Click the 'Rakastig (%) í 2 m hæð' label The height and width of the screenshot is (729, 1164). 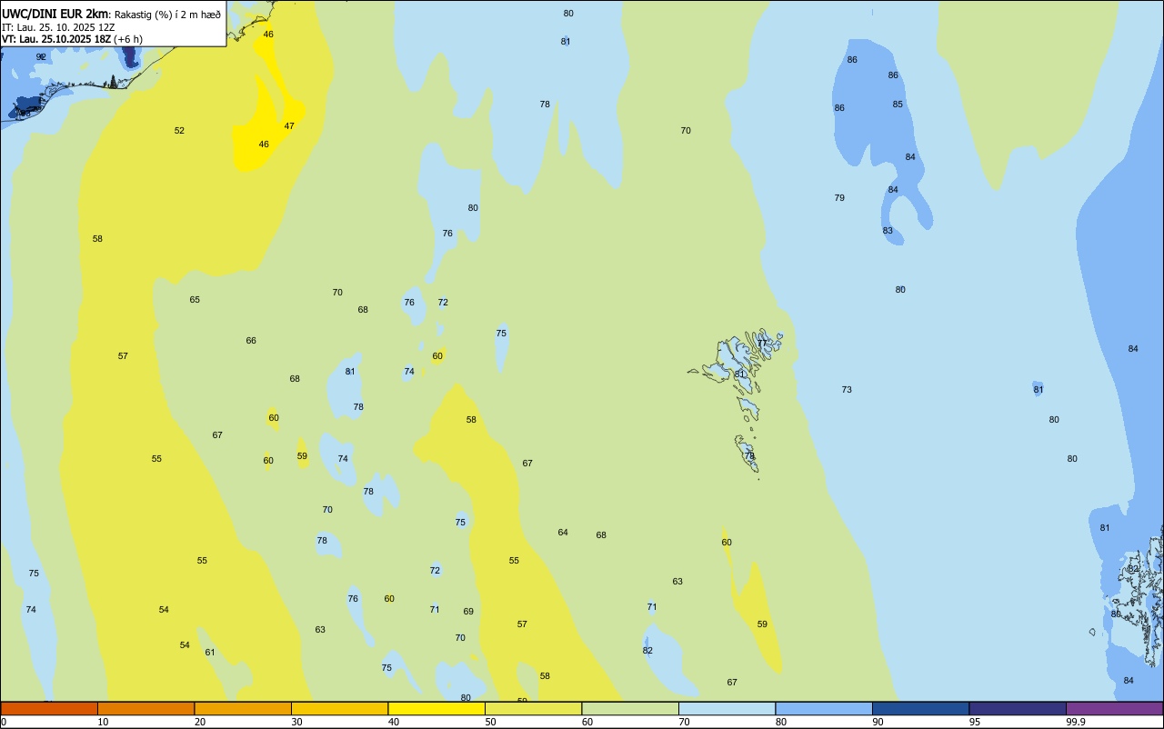(167, 14)
